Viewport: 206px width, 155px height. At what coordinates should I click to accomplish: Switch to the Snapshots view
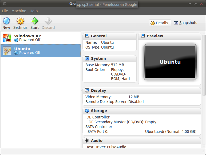(x=185, y=23)
